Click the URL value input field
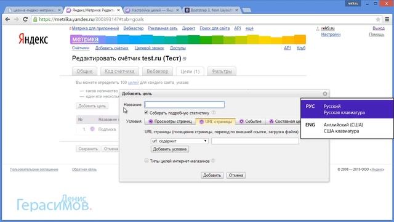 coord(255,141)
